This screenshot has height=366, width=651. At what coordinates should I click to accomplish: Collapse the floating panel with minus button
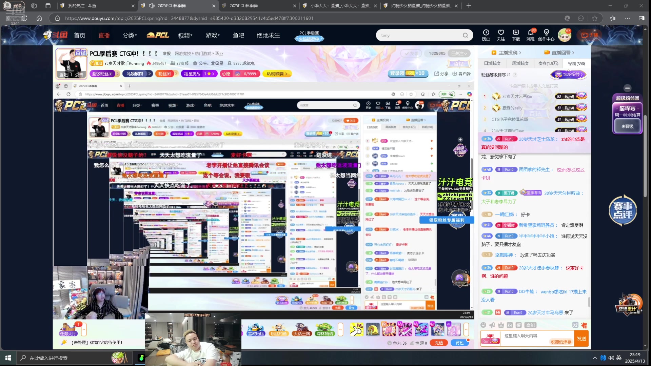coord(628,88)
